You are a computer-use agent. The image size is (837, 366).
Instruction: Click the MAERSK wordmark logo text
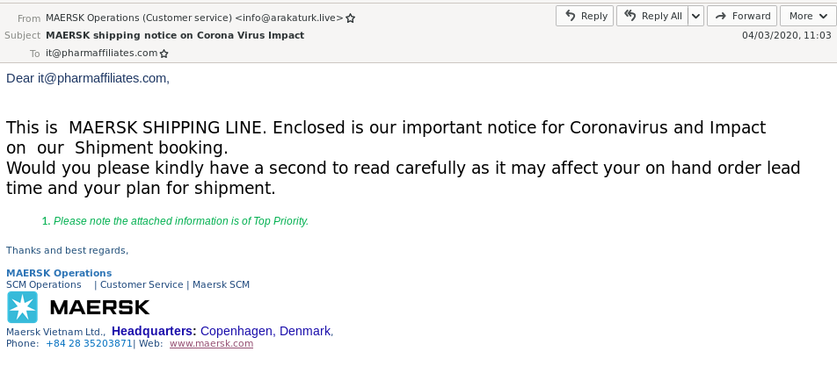(99, 307)
